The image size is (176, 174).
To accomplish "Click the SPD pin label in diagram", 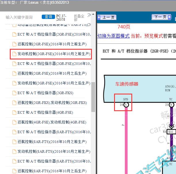I will tap(126, 99).
